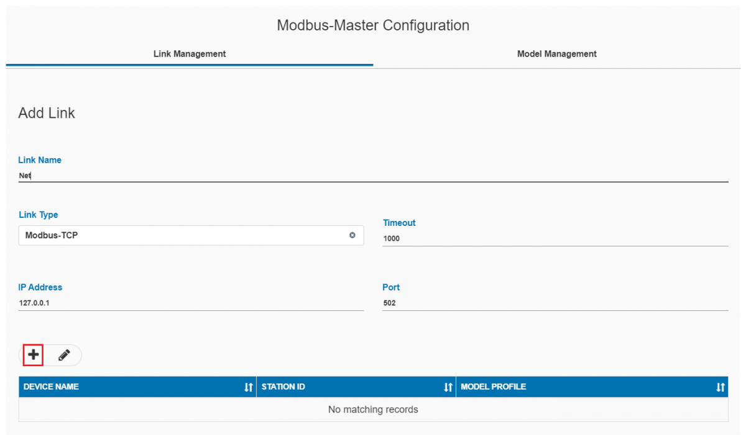Click the sort arrows on Device Name column
The image size is (746, 435).
pyautogui.click(x=248, y=387)
